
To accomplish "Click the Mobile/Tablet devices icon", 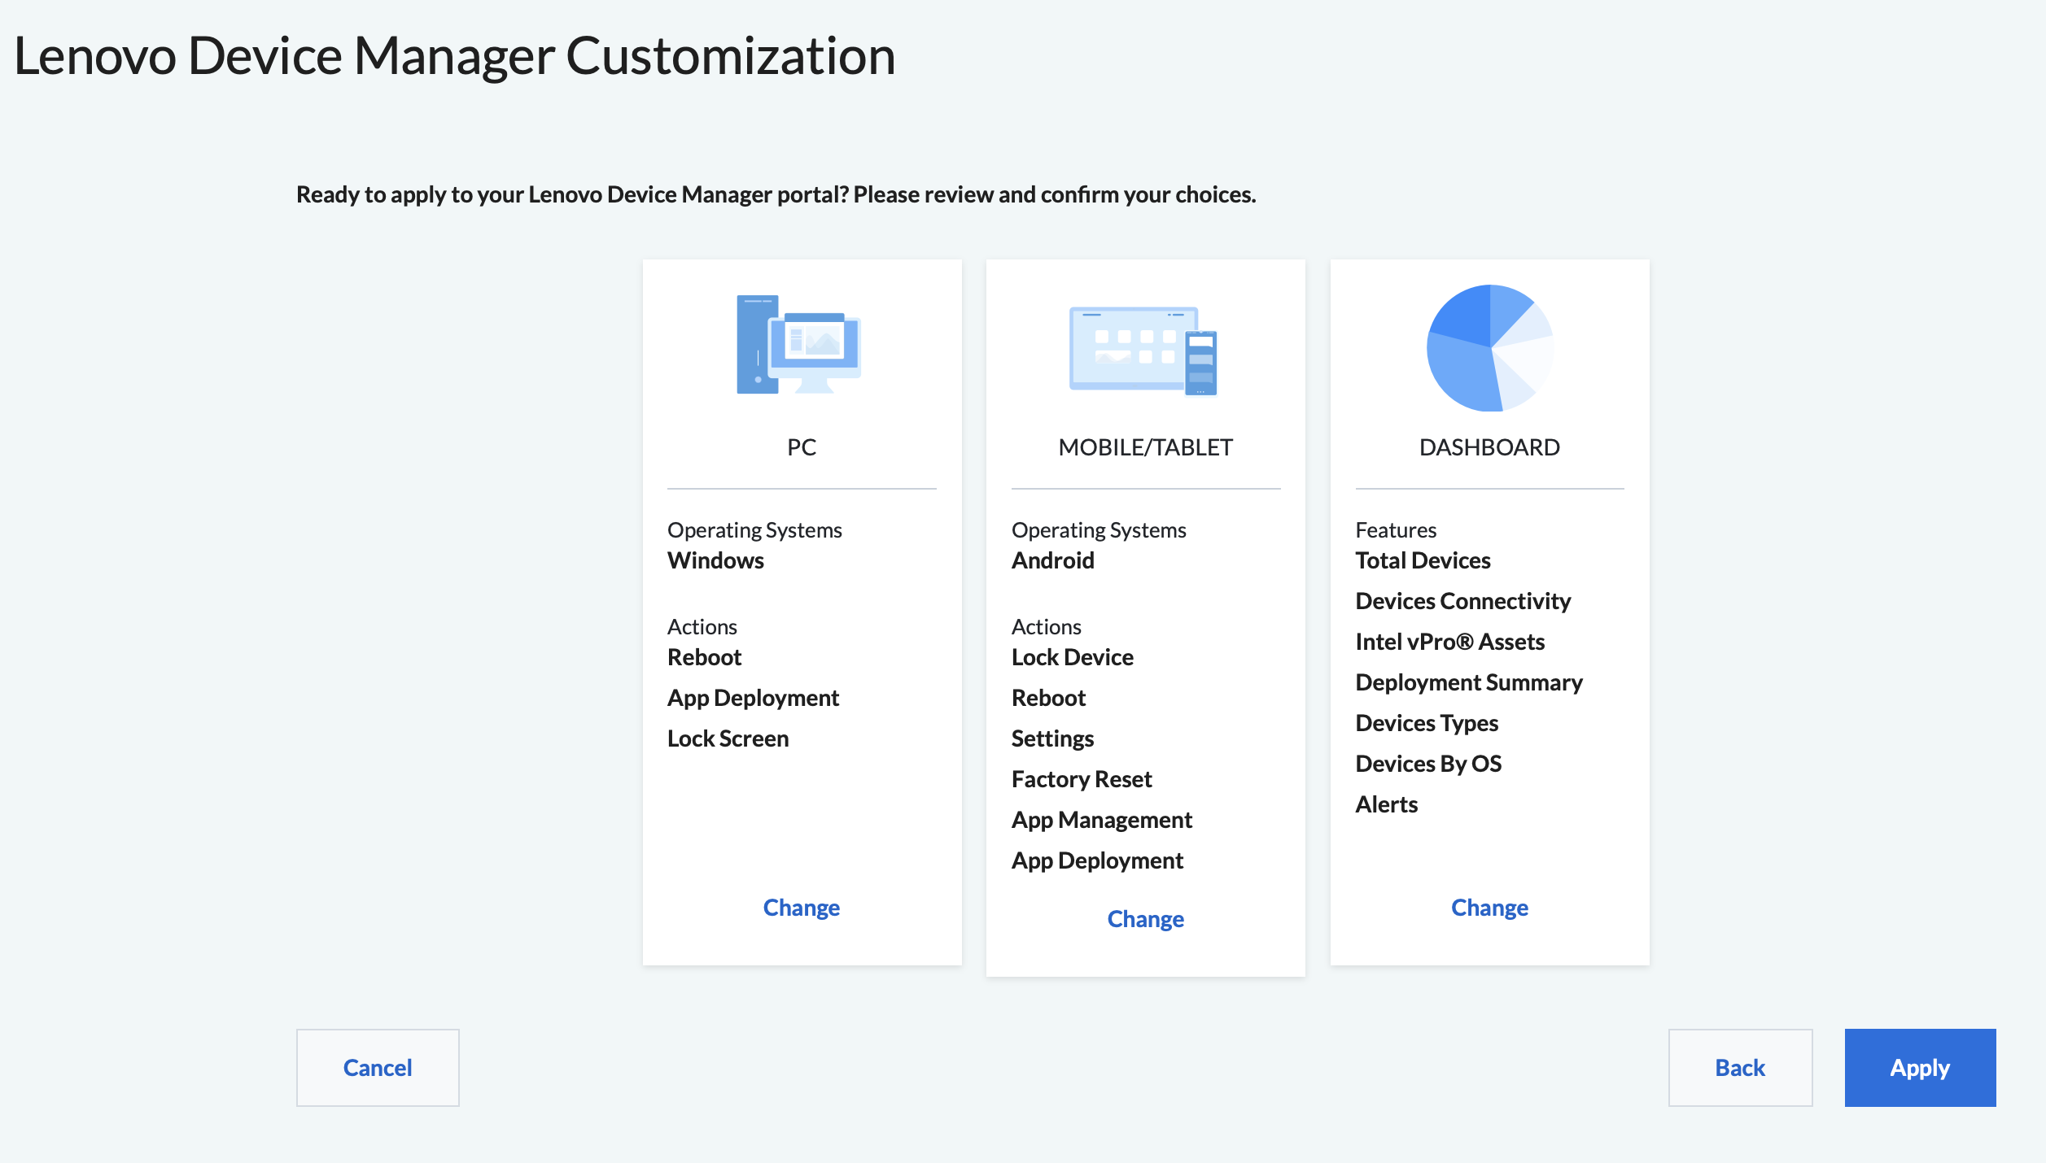I will 1143,351.
